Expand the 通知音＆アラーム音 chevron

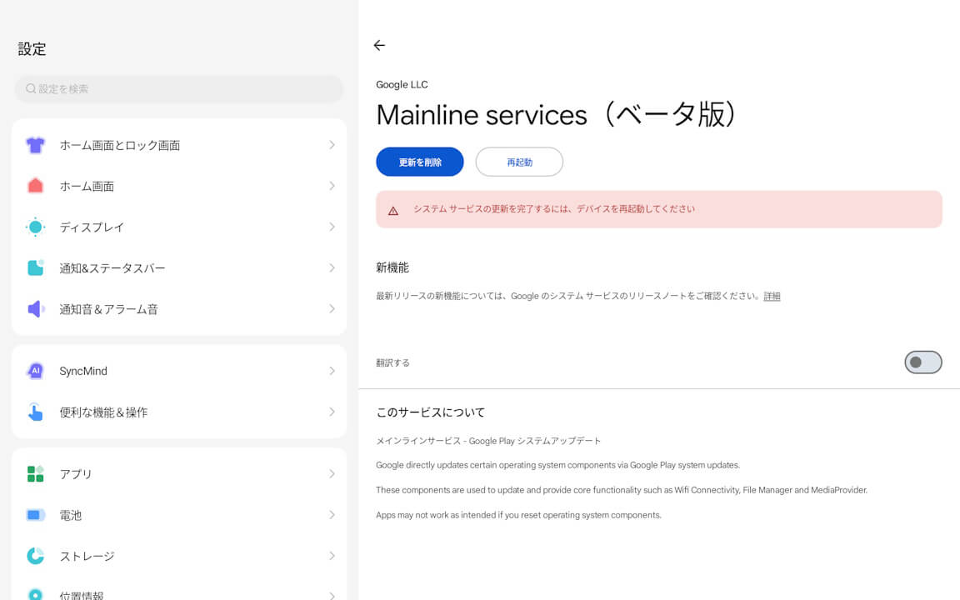coord(332,308)
